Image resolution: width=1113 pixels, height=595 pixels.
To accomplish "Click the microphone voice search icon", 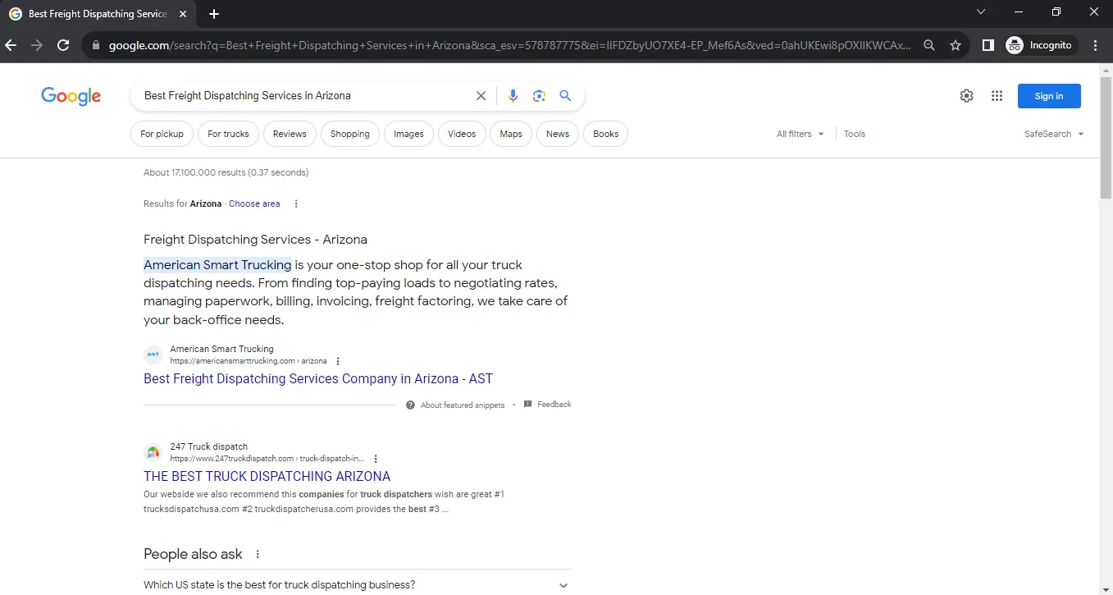I will (513, 96).
